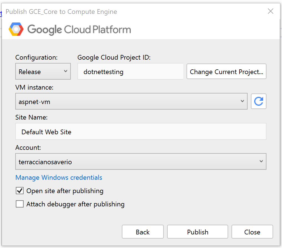Close the dialog with the X icon
Screen dimensions: 282x248
[x=270, y=11]
